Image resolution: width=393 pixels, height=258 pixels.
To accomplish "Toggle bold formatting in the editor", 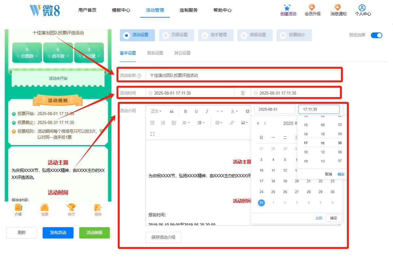I will coord(185,111).
